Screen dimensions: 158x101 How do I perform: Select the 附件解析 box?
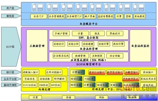coord(59,79)
